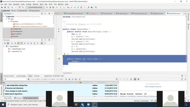This screenshot has height=107, width=190.
Task: Click the search magnifier at the right of log toolbar
Action: [117, 79]
